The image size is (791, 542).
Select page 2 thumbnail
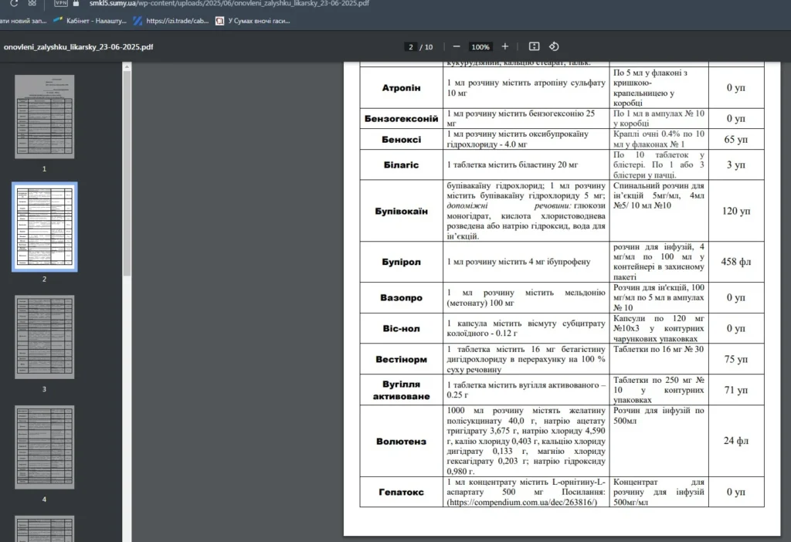click(44, 227)
